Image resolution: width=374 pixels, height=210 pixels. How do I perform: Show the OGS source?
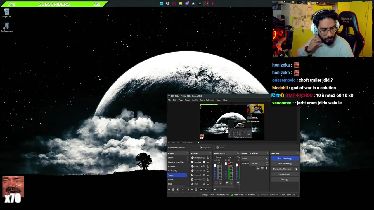[x=204, y=184]
